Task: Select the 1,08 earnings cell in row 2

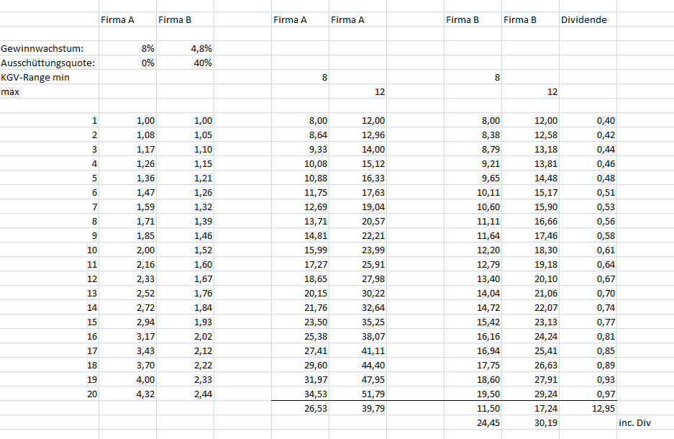Action: 127,135
